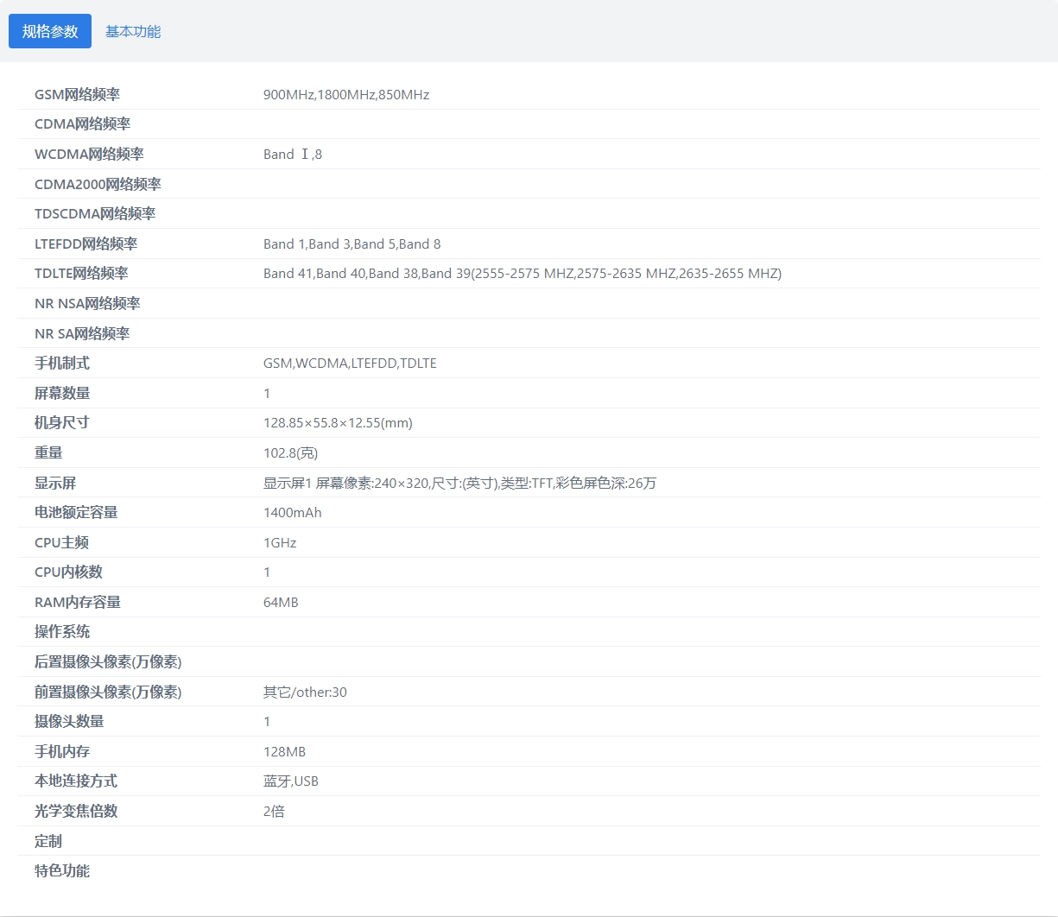Click the LTEFDD网络频率 label
Screen dimensions: 1058x917
pos(86,243)
